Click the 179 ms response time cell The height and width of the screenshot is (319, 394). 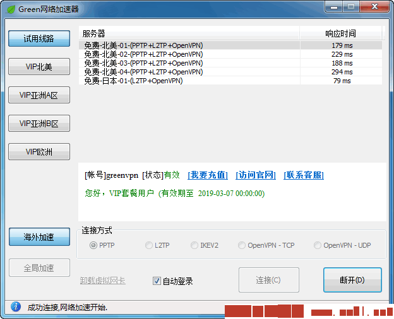(x=342, y=45)
